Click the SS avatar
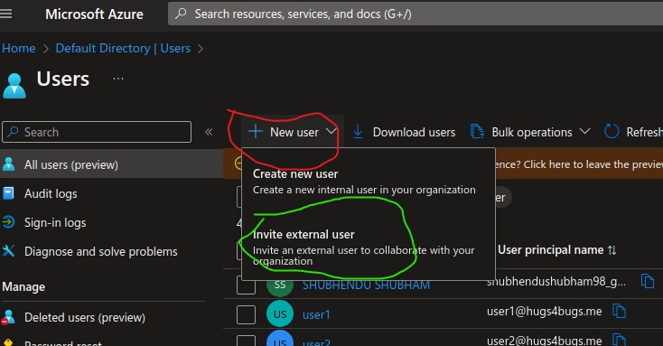The image size is (663, 346). (x=280, y=285)
